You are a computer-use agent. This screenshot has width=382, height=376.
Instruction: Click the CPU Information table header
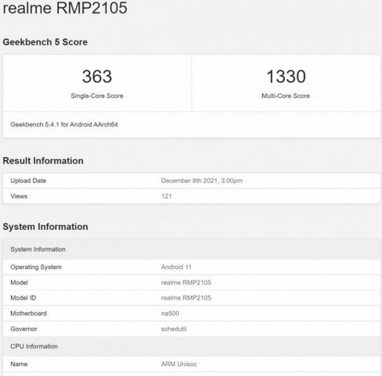point(191,346)
